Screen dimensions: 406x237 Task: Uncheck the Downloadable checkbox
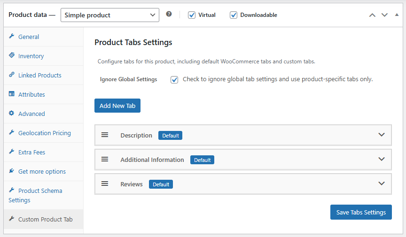click(234, 15)
